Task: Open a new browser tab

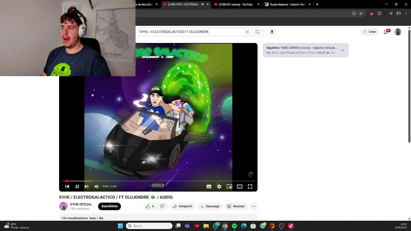Action: (317, 4)
